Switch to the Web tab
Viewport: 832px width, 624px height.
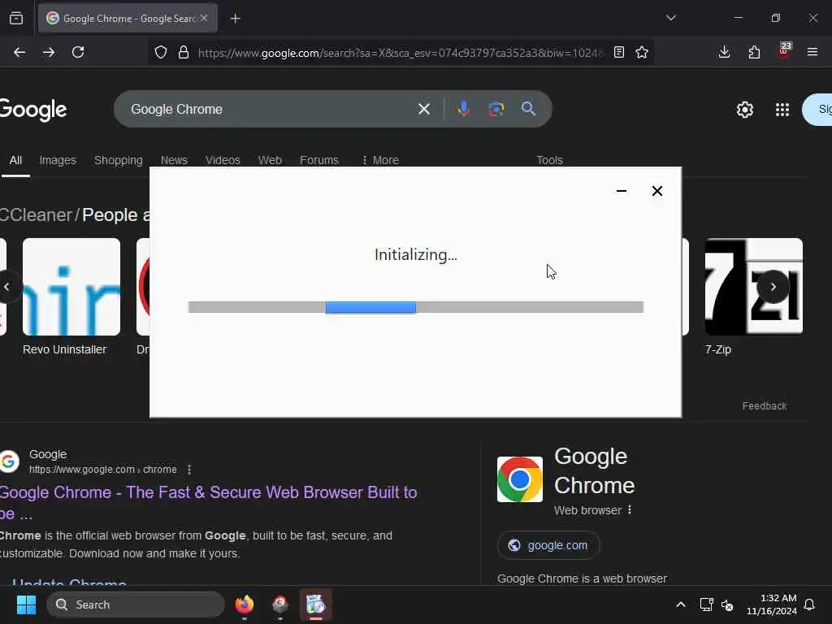click(270, 160)
